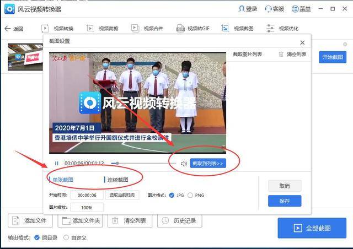
Task: Open the 菜单 menu in title bar
Action: 301,9
